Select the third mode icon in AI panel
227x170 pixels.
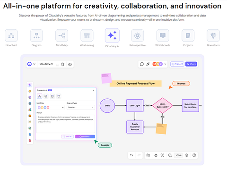[52, 96]
